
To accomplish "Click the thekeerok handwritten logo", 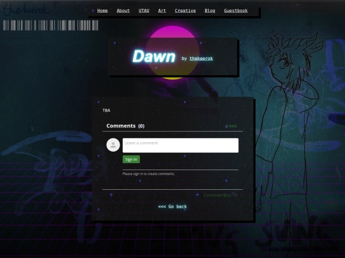I will (x=26, y=9).
